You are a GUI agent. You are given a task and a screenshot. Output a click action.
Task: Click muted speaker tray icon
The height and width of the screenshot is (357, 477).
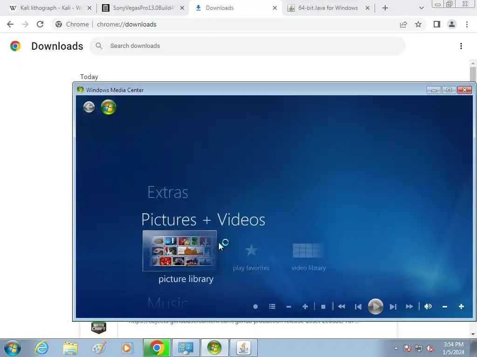[430, 348]
